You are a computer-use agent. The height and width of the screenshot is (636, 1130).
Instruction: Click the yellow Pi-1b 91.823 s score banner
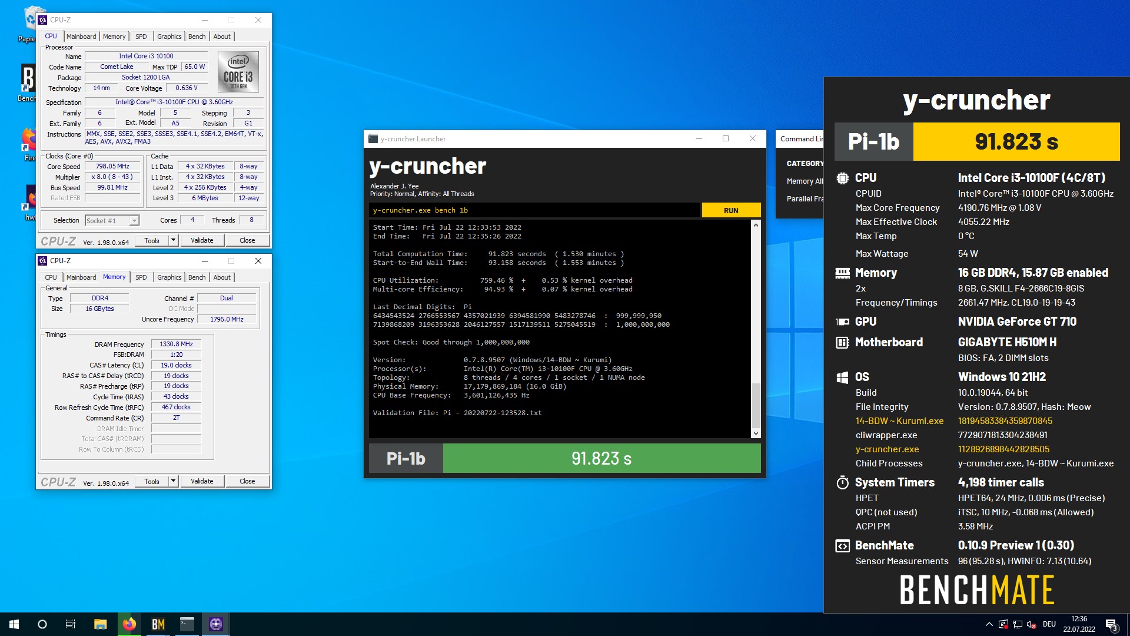(x=977, y=141)
